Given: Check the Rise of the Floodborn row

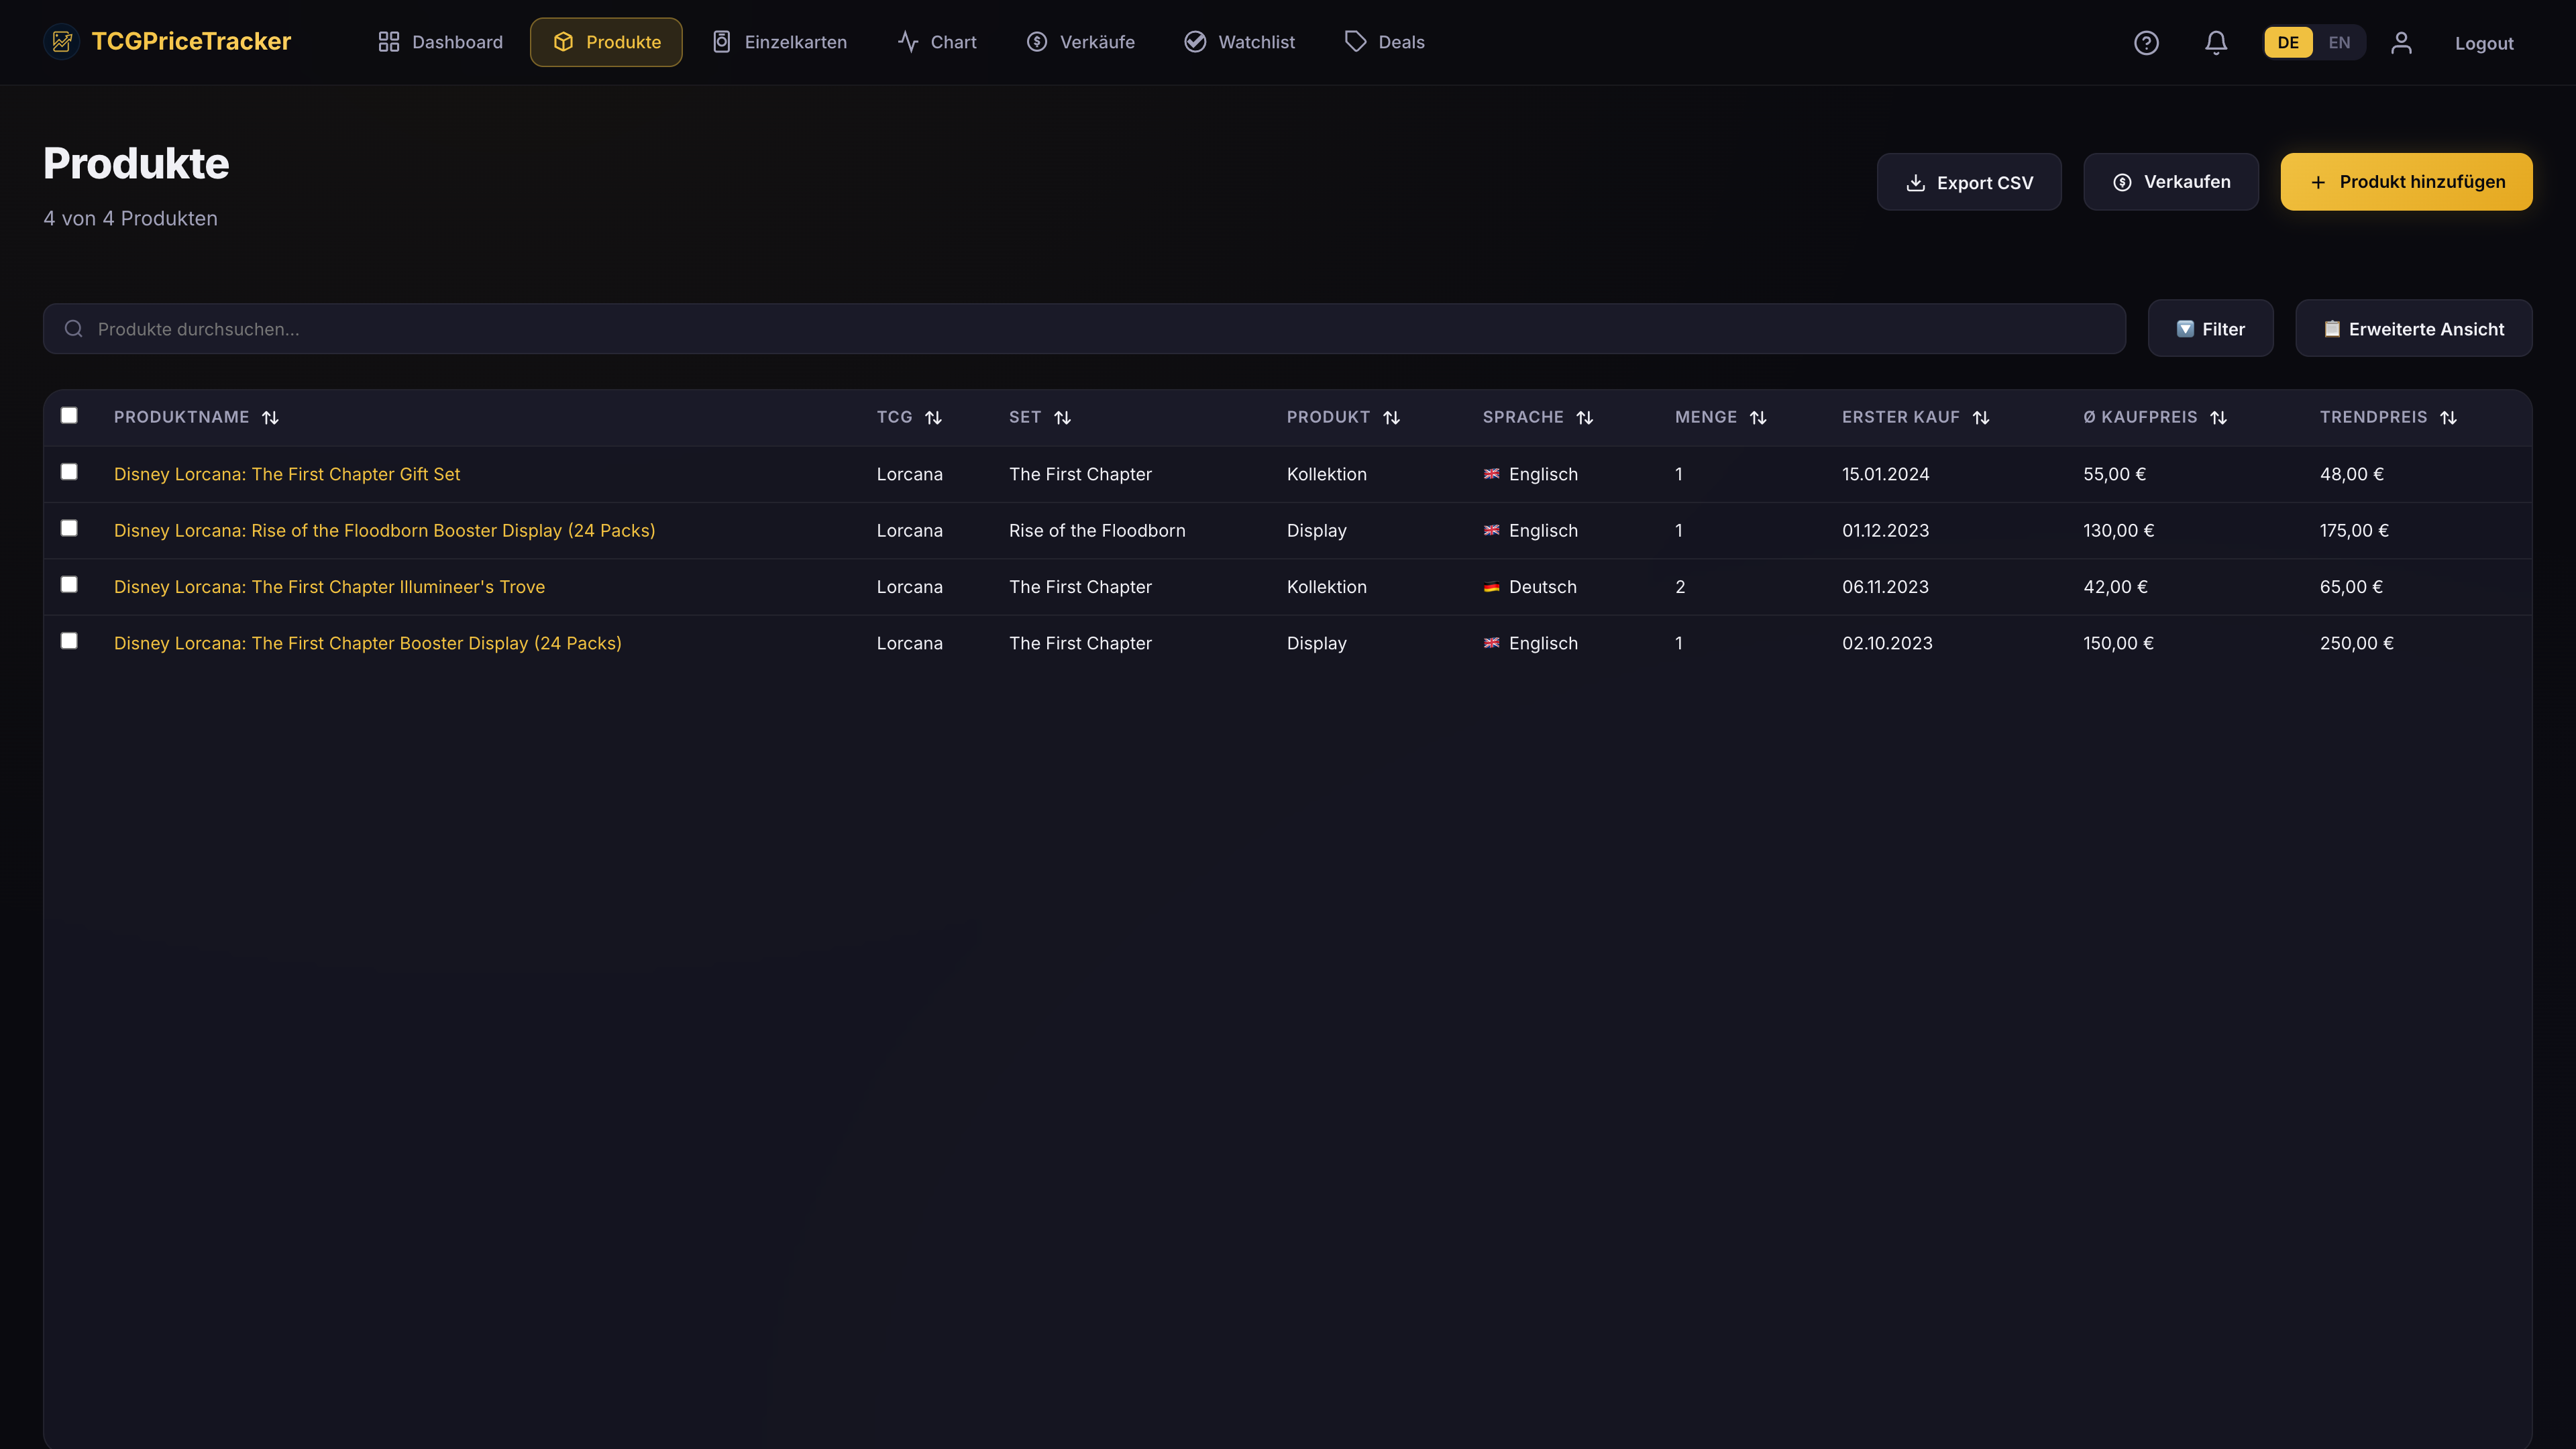Looking at the screenshot, I should pyautogui.click(x=69, y=528).
